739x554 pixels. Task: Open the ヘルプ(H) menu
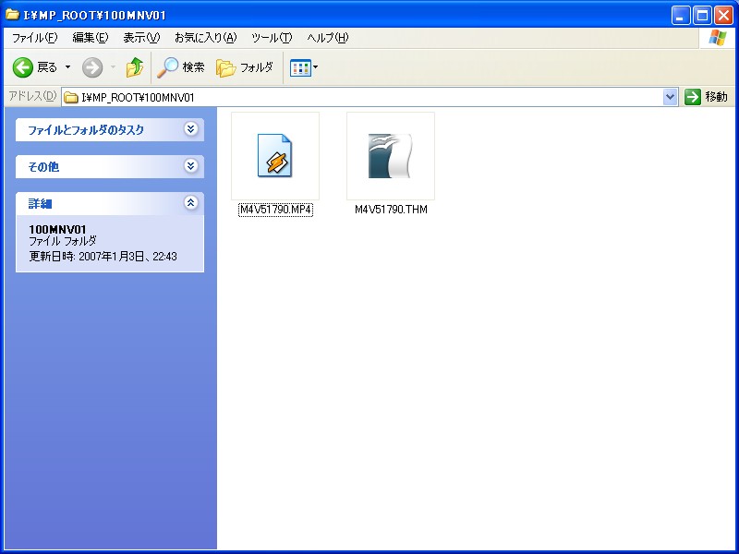pyautogui.click(x=328, y=38)
